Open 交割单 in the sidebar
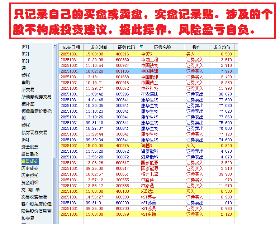 point(30,190)
